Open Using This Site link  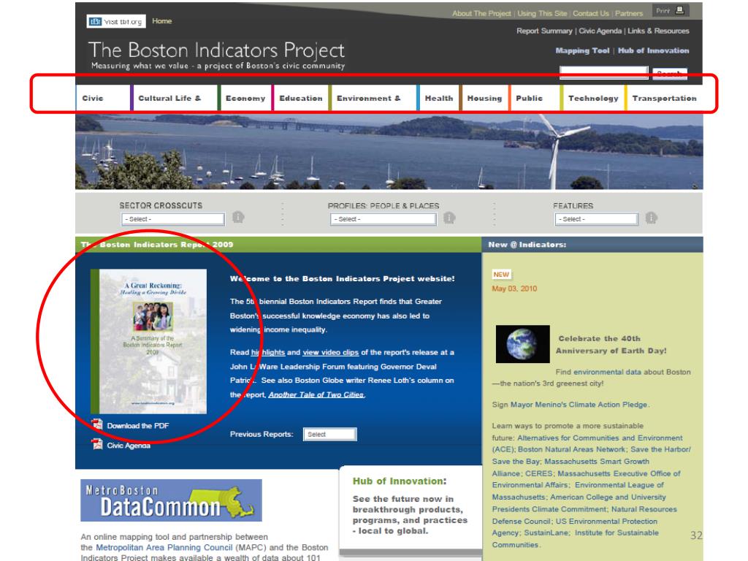coord(542,13)
